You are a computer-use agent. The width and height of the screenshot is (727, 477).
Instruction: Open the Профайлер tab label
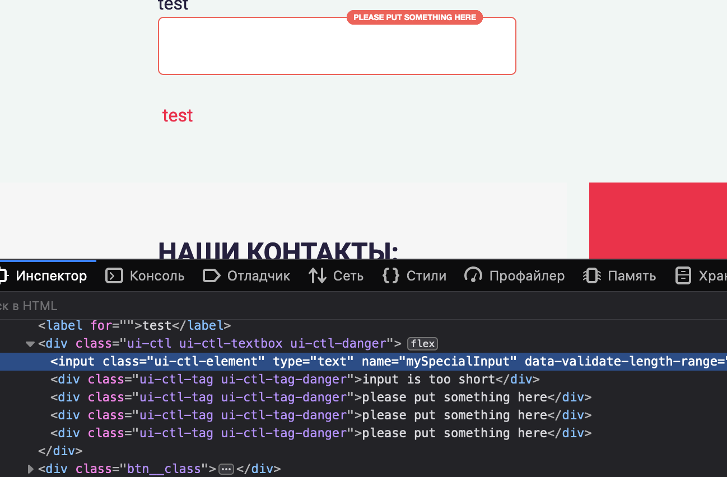coord(527,276)
